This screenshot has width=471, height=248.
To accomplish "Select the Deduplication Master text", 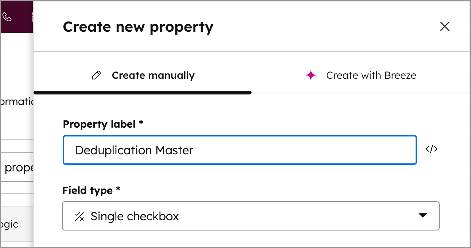I will 134,150.
